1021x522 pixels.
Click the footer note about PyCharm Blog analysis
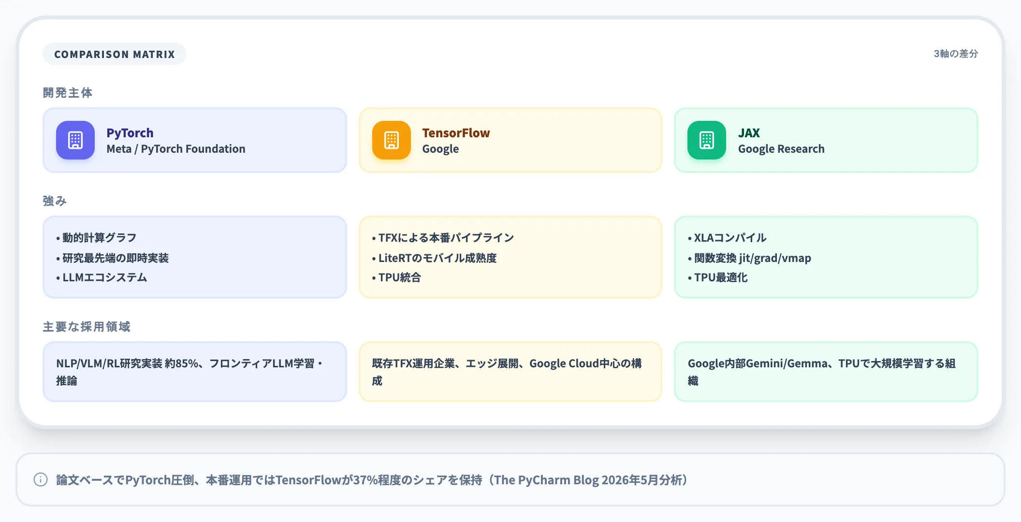coord(372,479)
